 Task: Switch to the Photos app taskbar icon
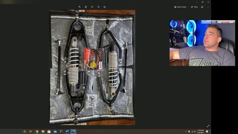(x=73, y=131)
